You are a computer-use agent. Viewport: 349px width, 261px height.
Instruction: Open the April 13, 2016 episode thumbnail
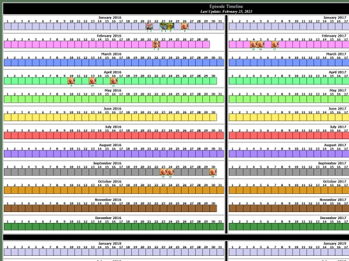point(92,81)
